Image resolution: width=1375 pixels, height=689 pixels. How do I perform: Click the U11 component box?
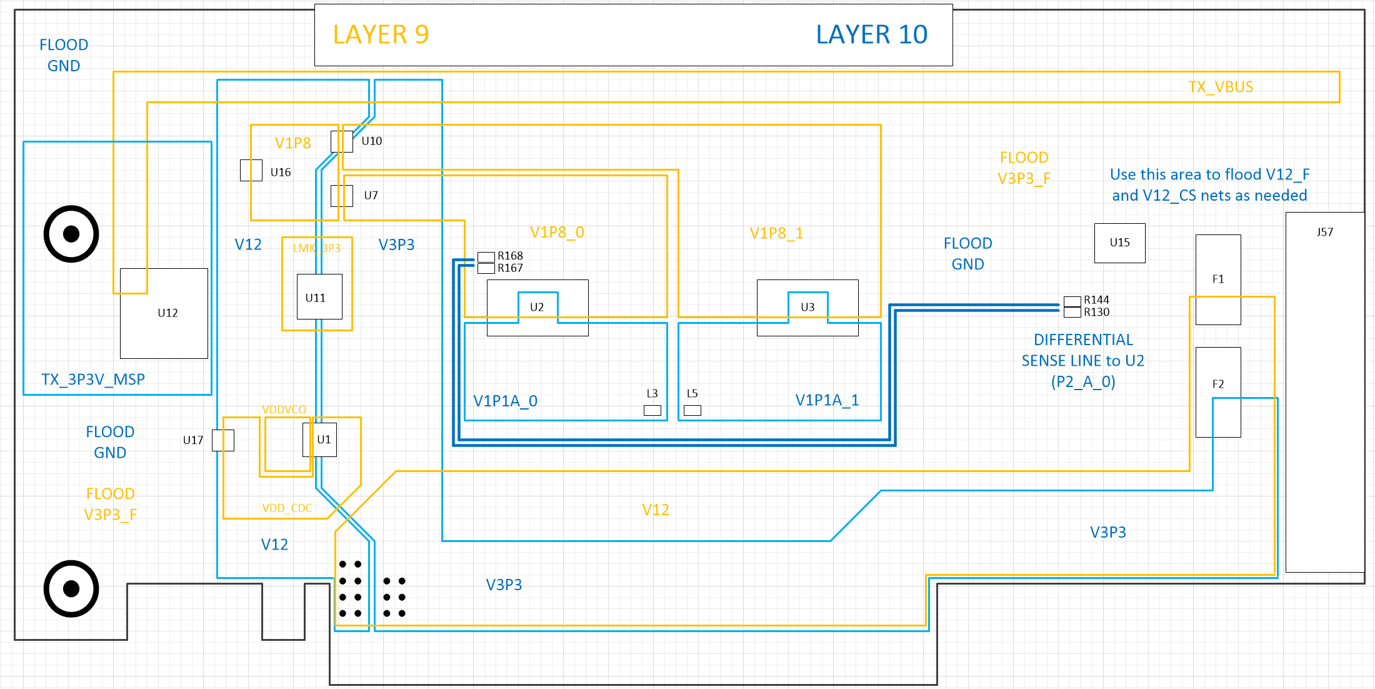[x=319, y=297]
